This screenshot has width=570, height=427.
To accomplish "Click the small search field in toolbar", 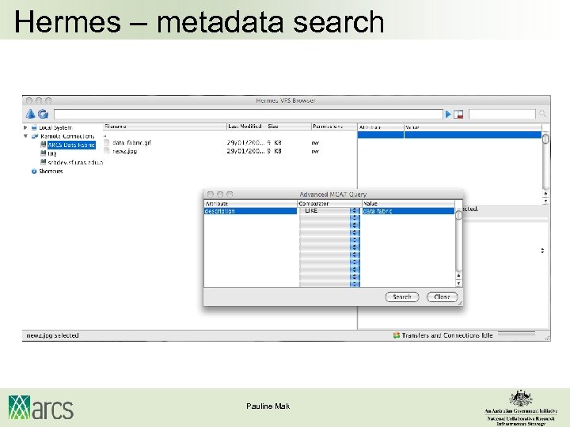I will pyautogui.click(x=502, y=114).
